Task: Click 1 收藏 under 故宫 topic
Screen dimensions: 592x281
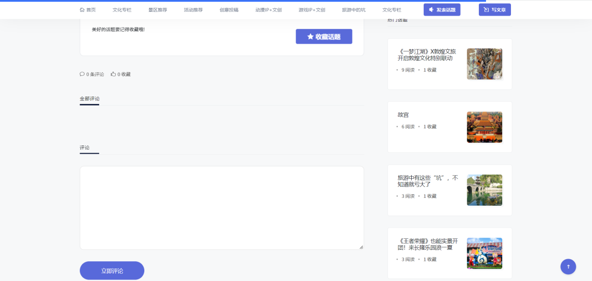Action: pyautogui.click(x=429, y=127)
